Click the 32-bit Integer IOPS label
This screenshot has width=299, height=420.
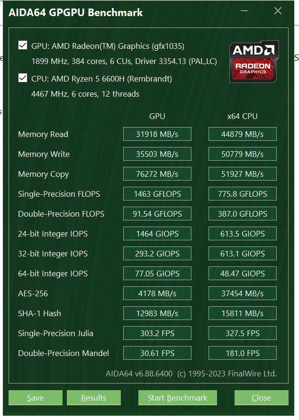[53, 254]
